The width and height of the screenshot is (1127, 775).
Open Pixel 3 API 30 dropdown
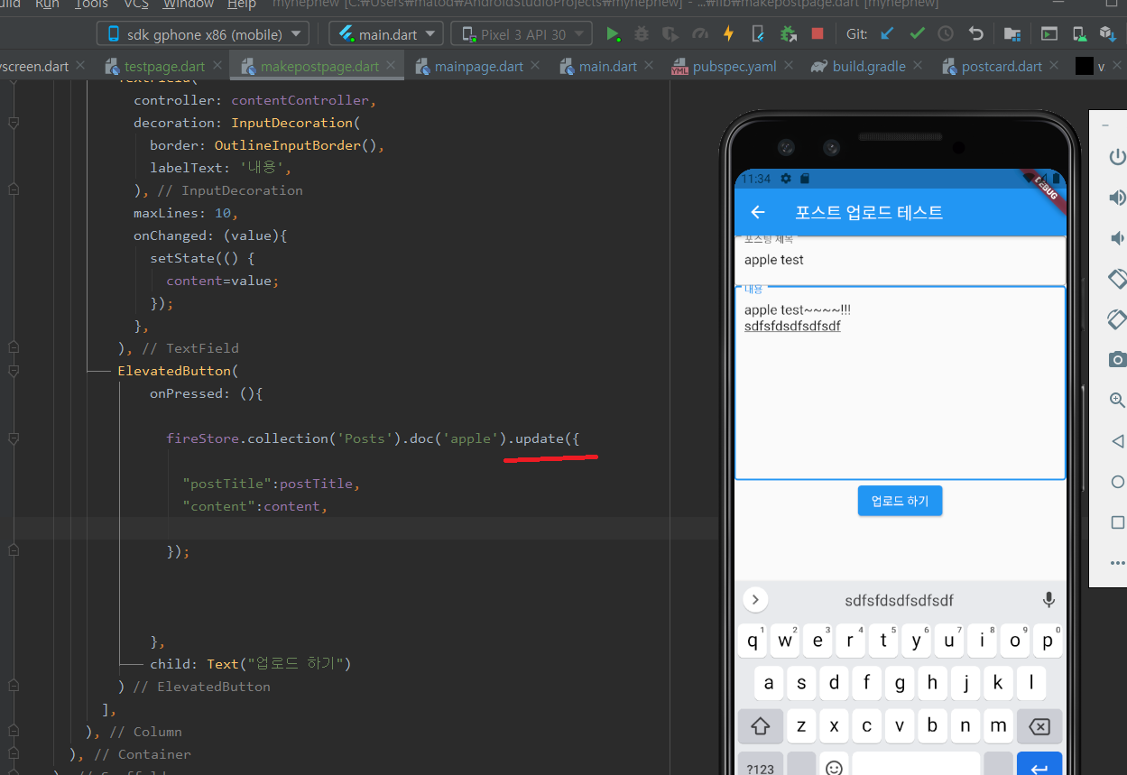point(522,34)
